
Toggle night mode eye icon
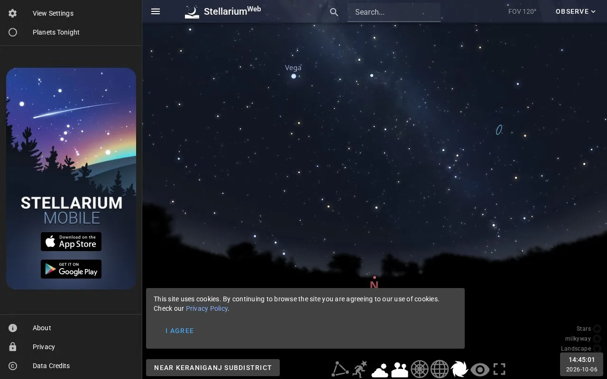pyautogui.click(x=479, y=370)
